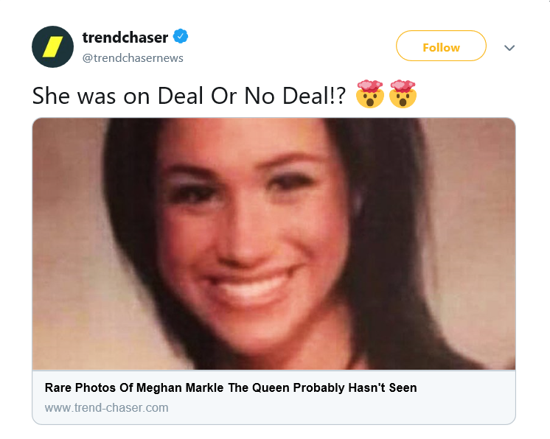550x439 pixels.
Task: Click the yellow parallelogram logo in avatar
Action: click(x=52, y=46)
